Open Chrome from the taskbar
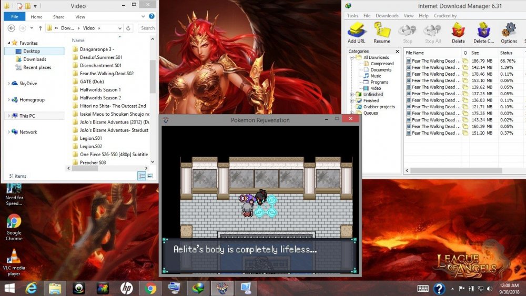This screenshot has height=296, width=526. click(x=150, y=288)
